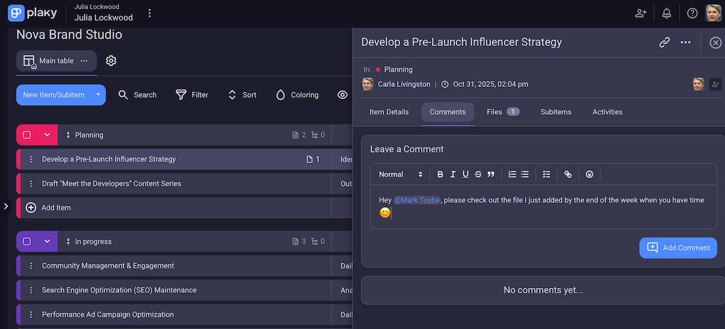725x329 pixels.
Task: Switch to the Files tab
Action: (x=502, y=112)
